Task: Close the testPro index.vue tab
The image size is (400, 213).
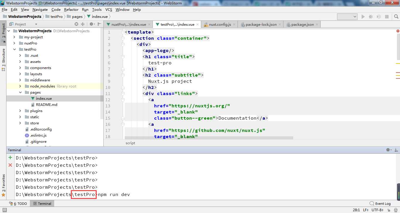Action: [198, 25]
